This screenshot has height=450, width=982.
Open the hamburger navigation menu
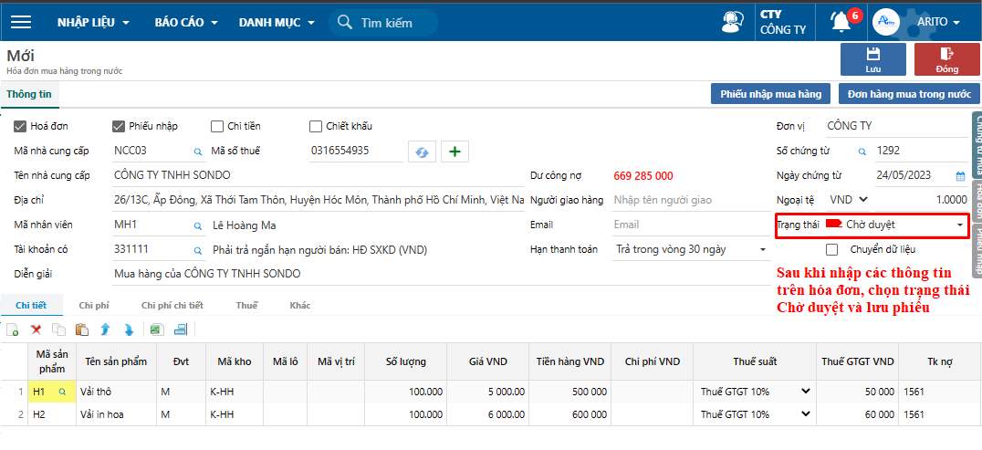(x=20, y=22)
